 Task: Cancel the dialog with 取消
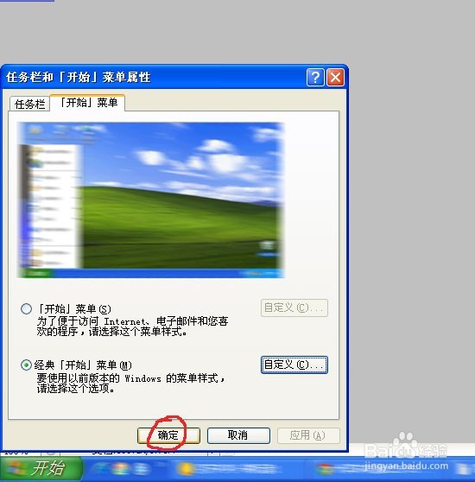[x=238, y=435]
